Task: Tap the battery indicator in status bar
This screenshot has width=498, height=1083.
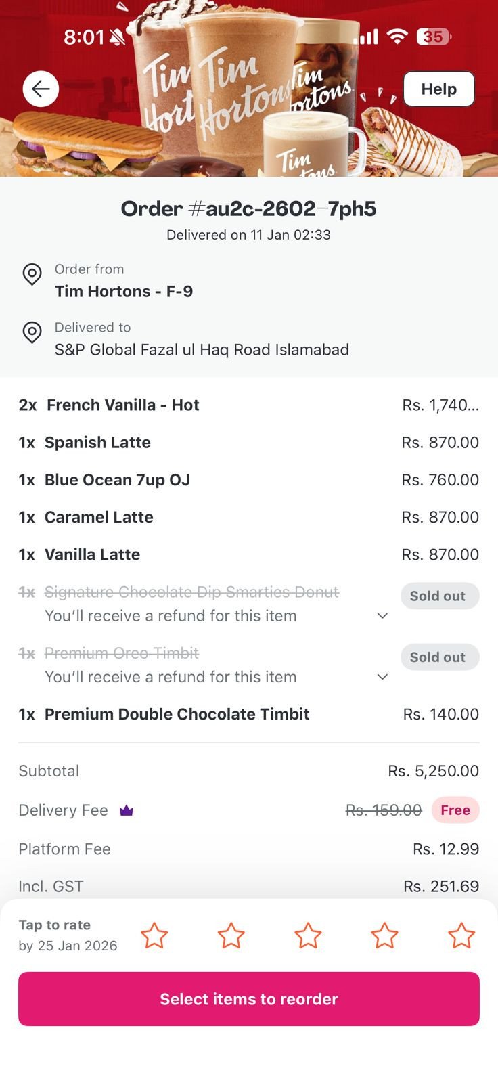Action: pyautogui.click(x=434, y=37)
